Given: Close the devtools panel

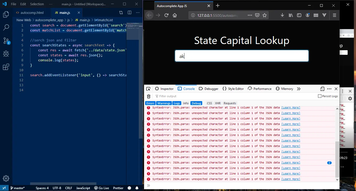Looking at the screenshot, I should tap(336, 89).
